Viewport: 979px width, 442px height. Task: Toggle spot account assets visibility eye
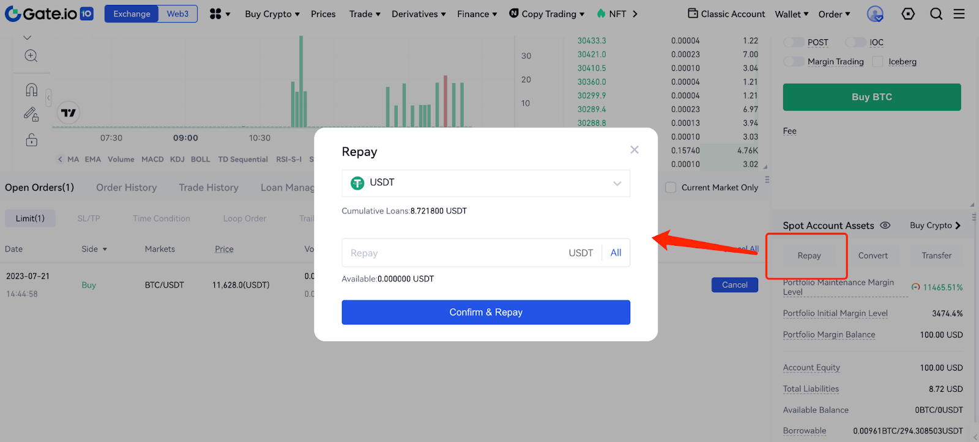885,226
